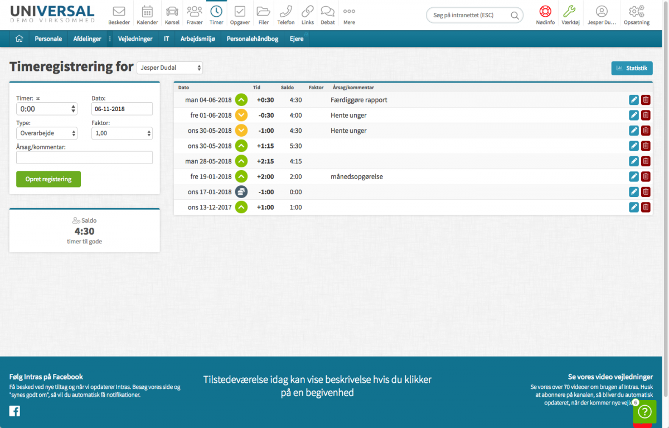This screenshot has width=669, height=428.
Task: Open the green help question mark button
Action: coord(644,412)
